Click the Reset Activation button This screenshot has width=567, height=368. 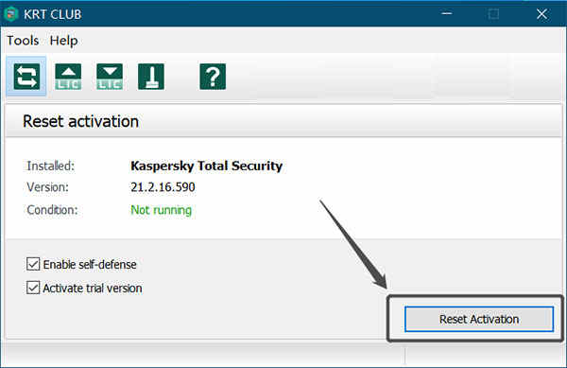(x=479, y=319)
